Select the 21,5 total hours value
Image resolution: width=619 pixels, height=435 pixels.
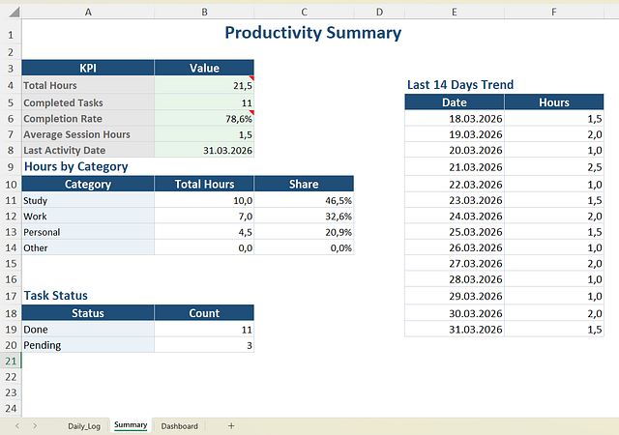coord(204,85)
